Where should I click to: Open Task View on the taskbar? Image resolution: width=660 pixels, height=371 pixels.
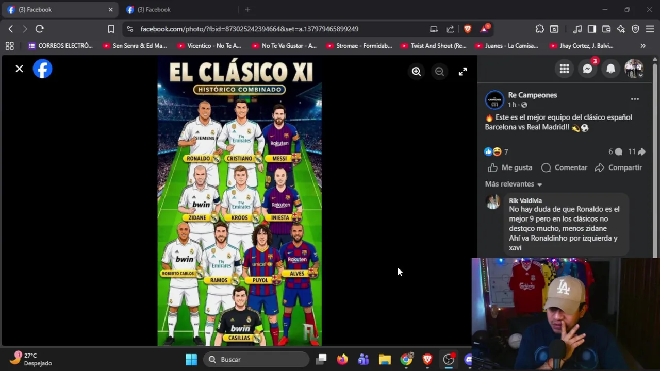coord(321,359)
